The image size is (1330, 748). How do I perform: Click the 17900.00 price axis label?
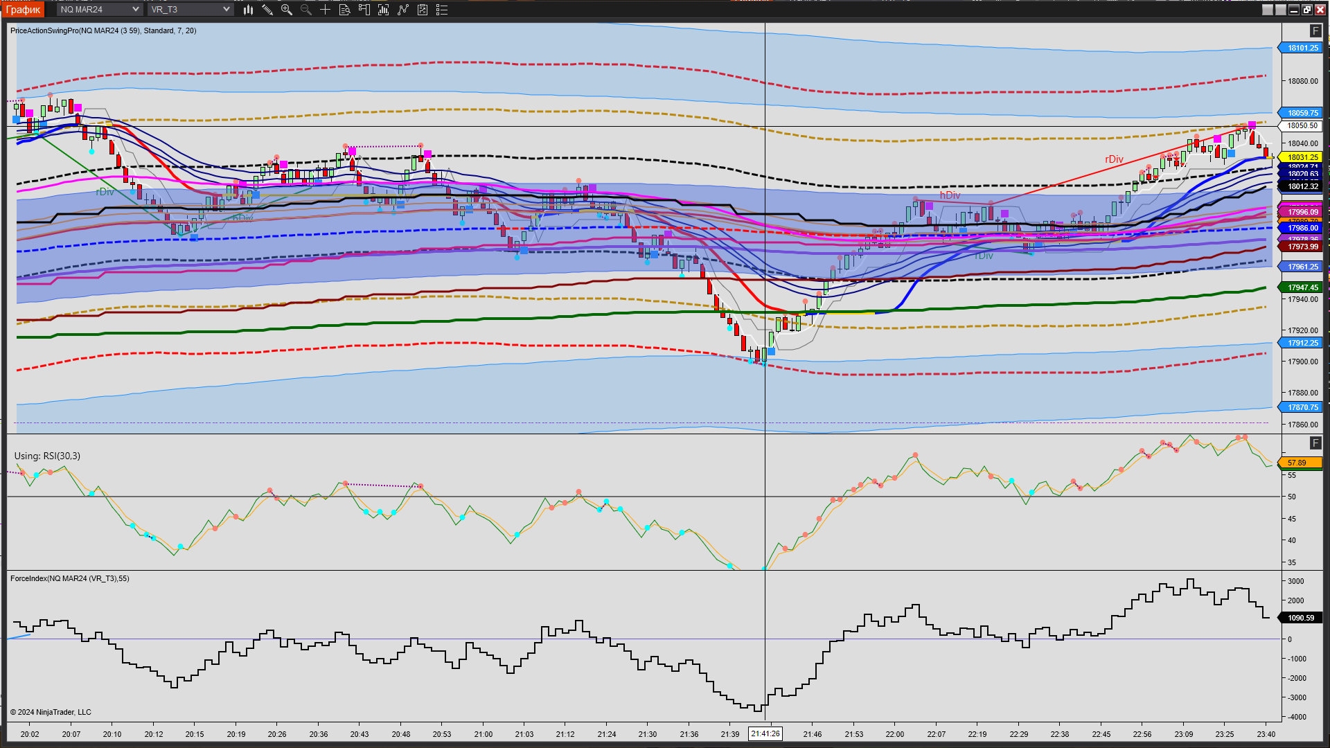[x=1303, y=362]
